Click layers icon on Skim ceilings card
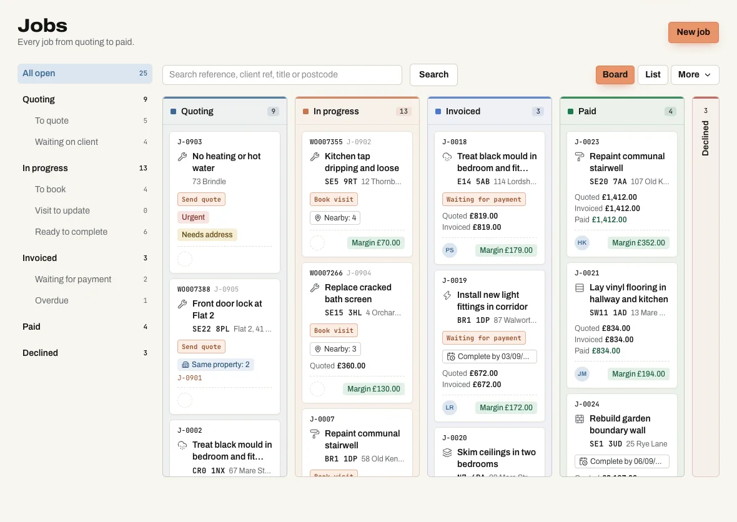The image size is (737, 522). coord(447,453)
